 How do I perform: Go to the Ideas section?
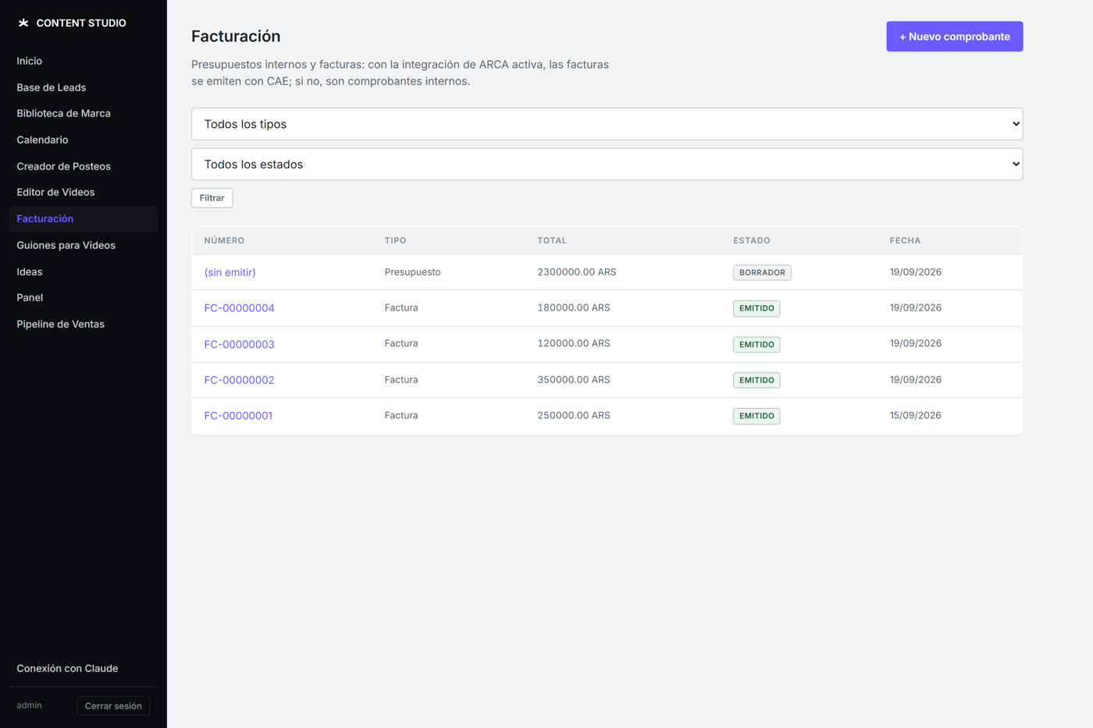click(x=30, y=272)
